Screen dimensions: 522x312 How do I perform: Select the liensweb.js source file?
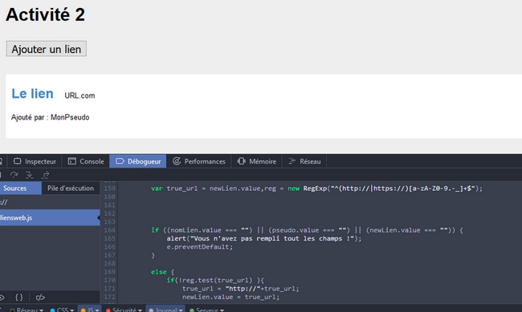point(50,217)
